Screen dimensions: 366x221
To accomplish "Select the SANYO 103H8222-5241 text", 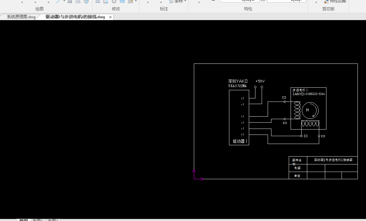I will tap(309, 94).
